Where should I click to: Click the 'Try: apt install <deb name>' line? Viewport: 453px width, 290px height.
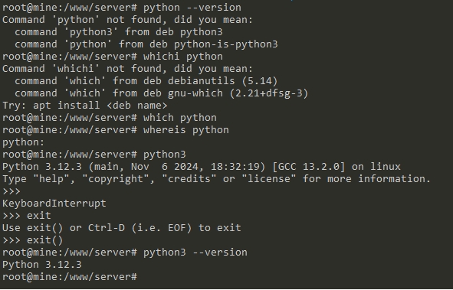tap(84, 106)
